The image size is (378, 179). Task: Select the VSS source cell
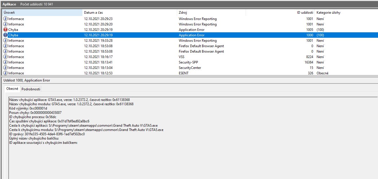point(182,57)
